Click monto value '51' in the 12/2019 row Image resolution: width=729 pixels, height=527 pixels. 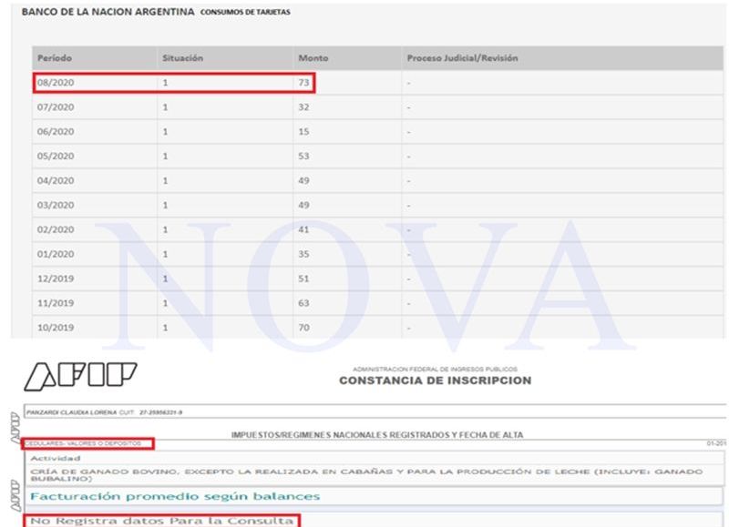pos(303,279)
